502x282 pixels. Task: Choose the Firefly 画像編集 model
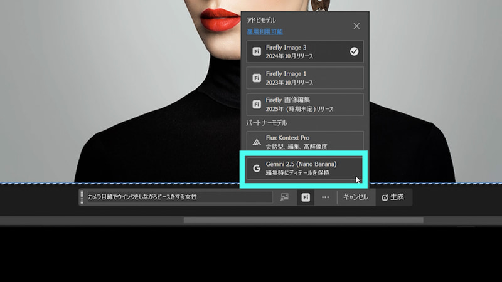305,104
